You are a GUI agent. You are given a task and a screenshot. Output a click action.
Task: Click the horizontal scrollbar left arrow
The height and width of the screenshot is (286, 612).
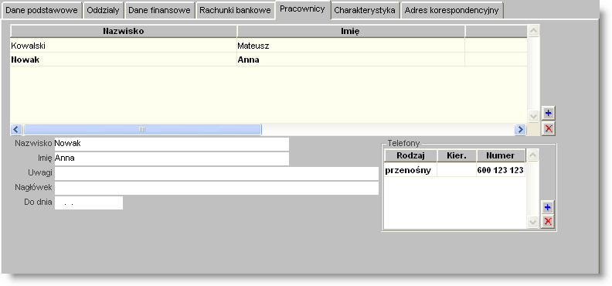(16, 130)
